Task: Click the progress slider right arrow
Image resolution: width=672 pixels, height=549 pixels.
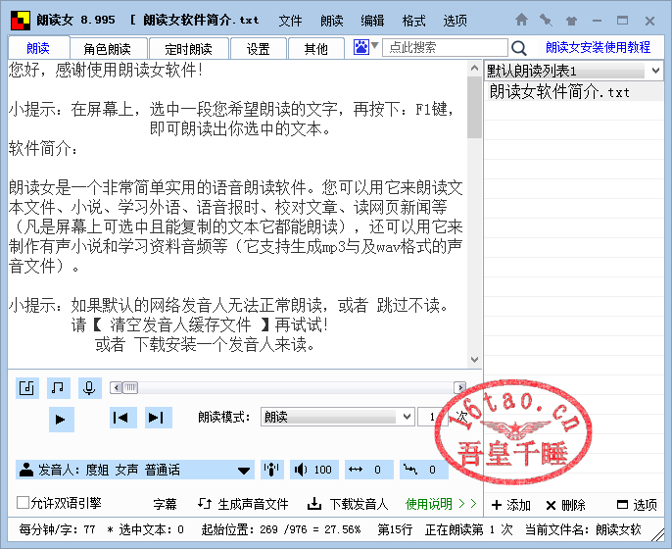Action: [459, 388]
